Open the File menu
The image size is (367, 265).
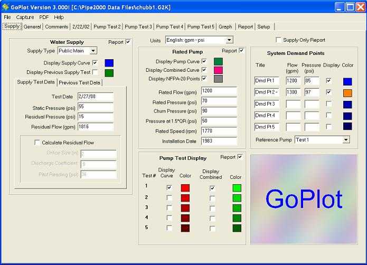click(x=7, y=17)
